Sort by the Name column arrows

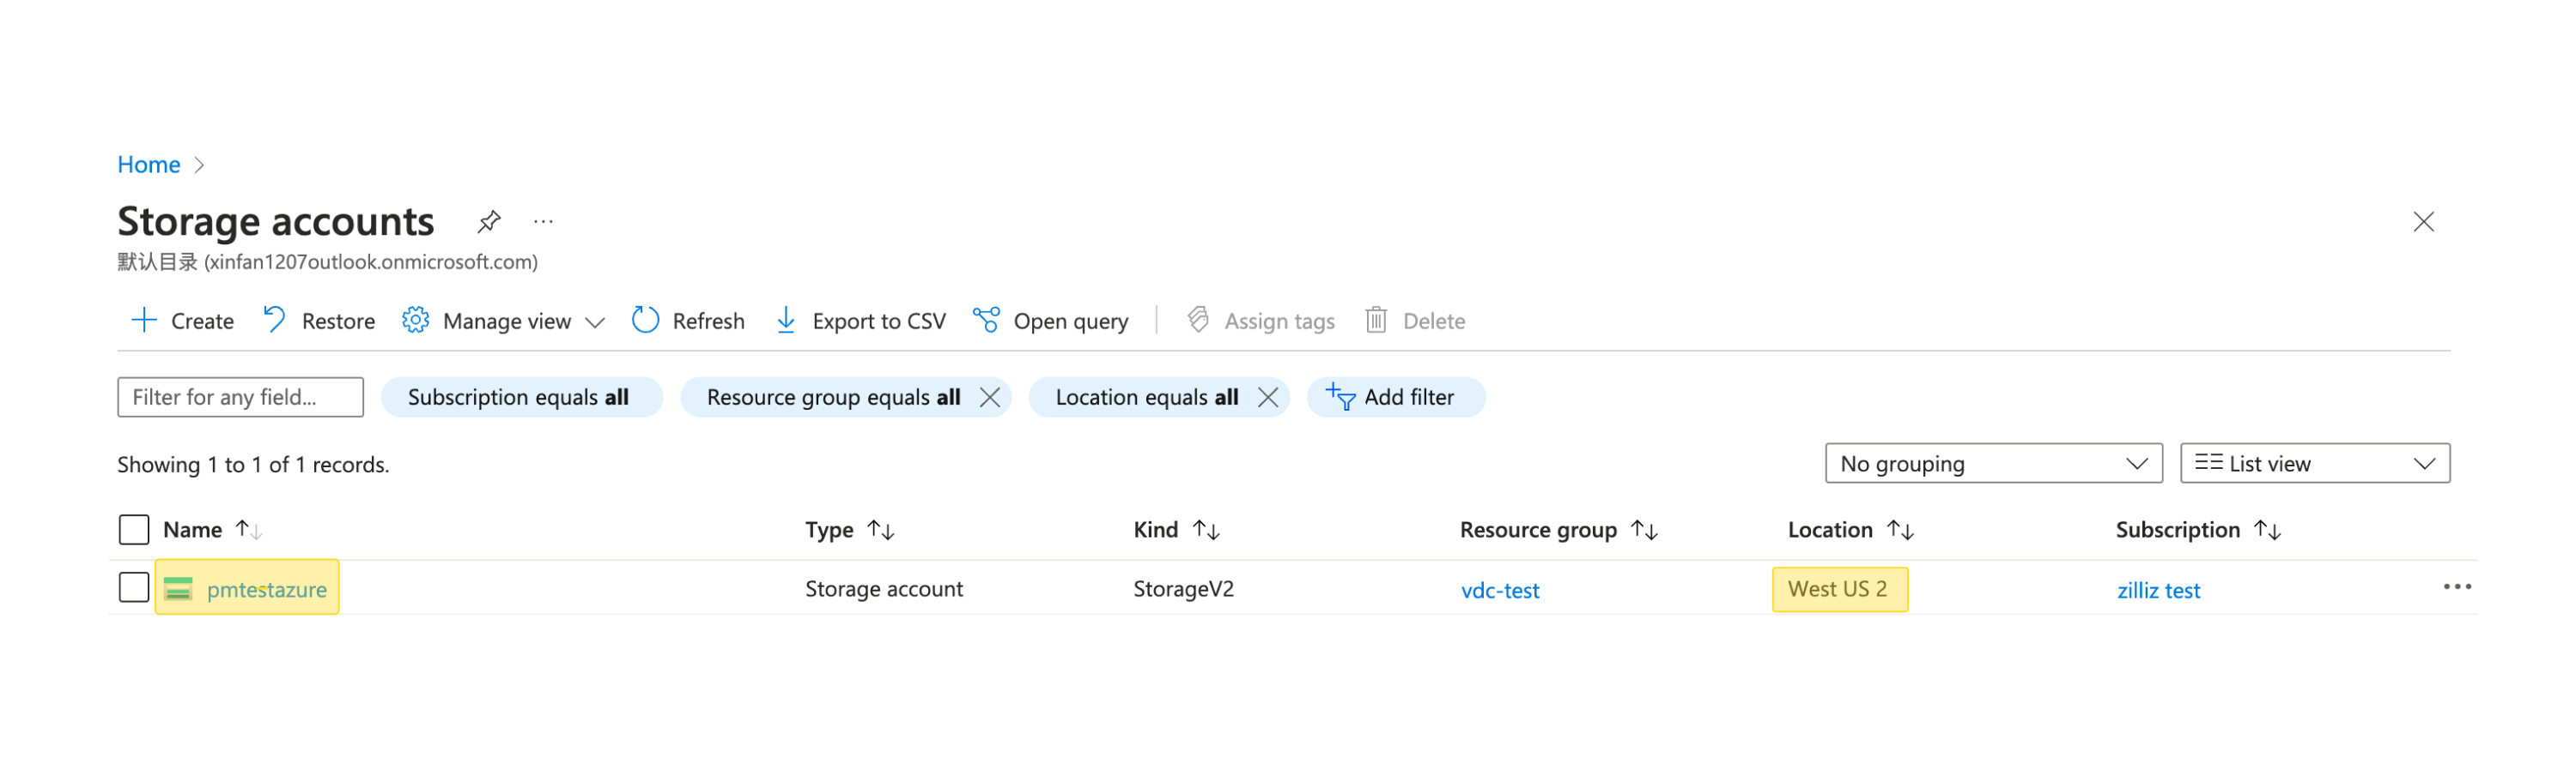pyautogui.click(x=248, y=529)
